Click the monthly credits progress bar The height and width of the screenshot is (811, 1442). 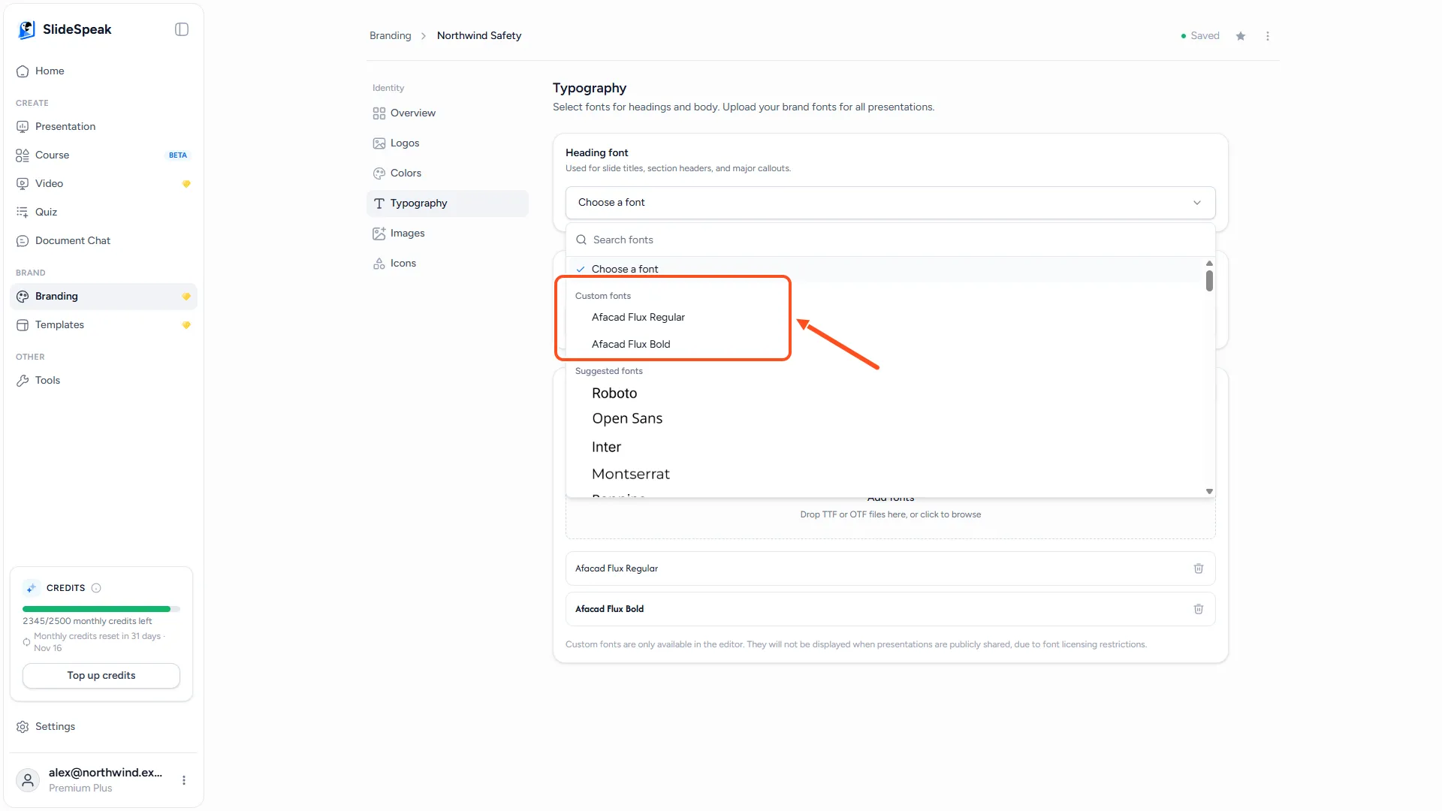tap(101, 609)
